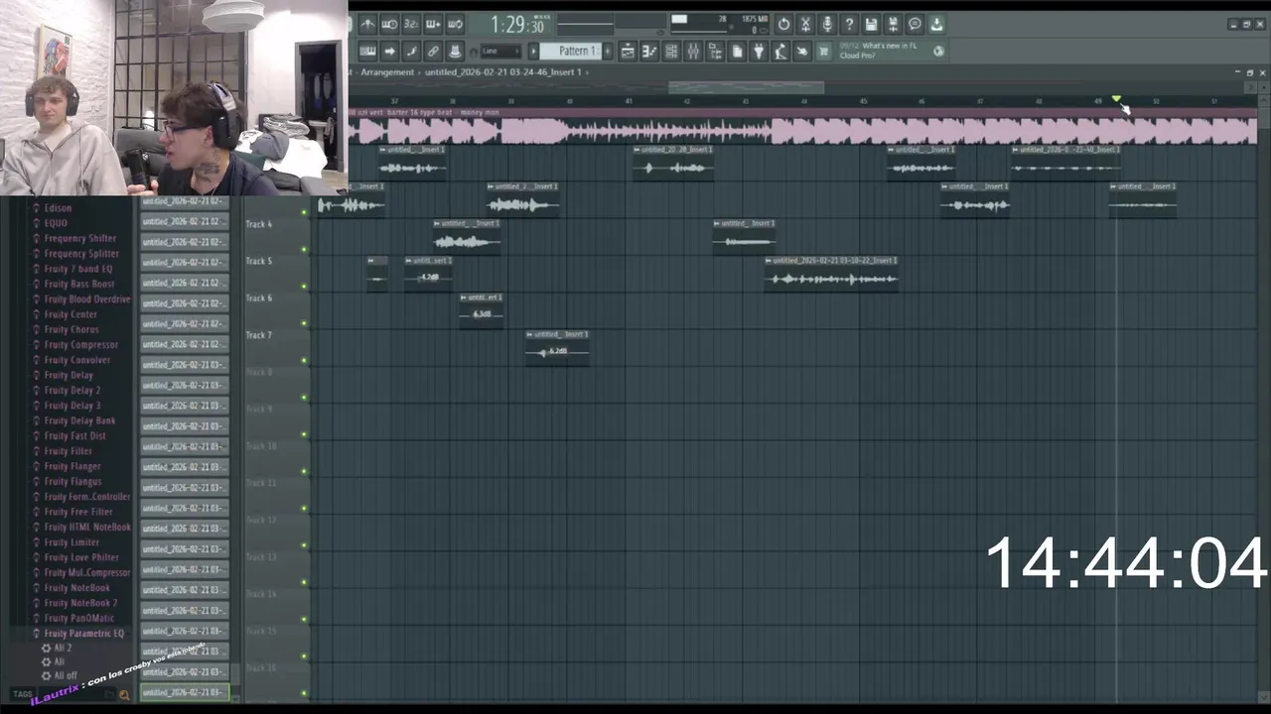Click the render audio export icon
The image size is (1271, 714).
(893, 24)
